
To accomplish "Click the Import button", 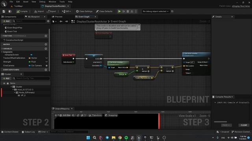I will [39, 11].
